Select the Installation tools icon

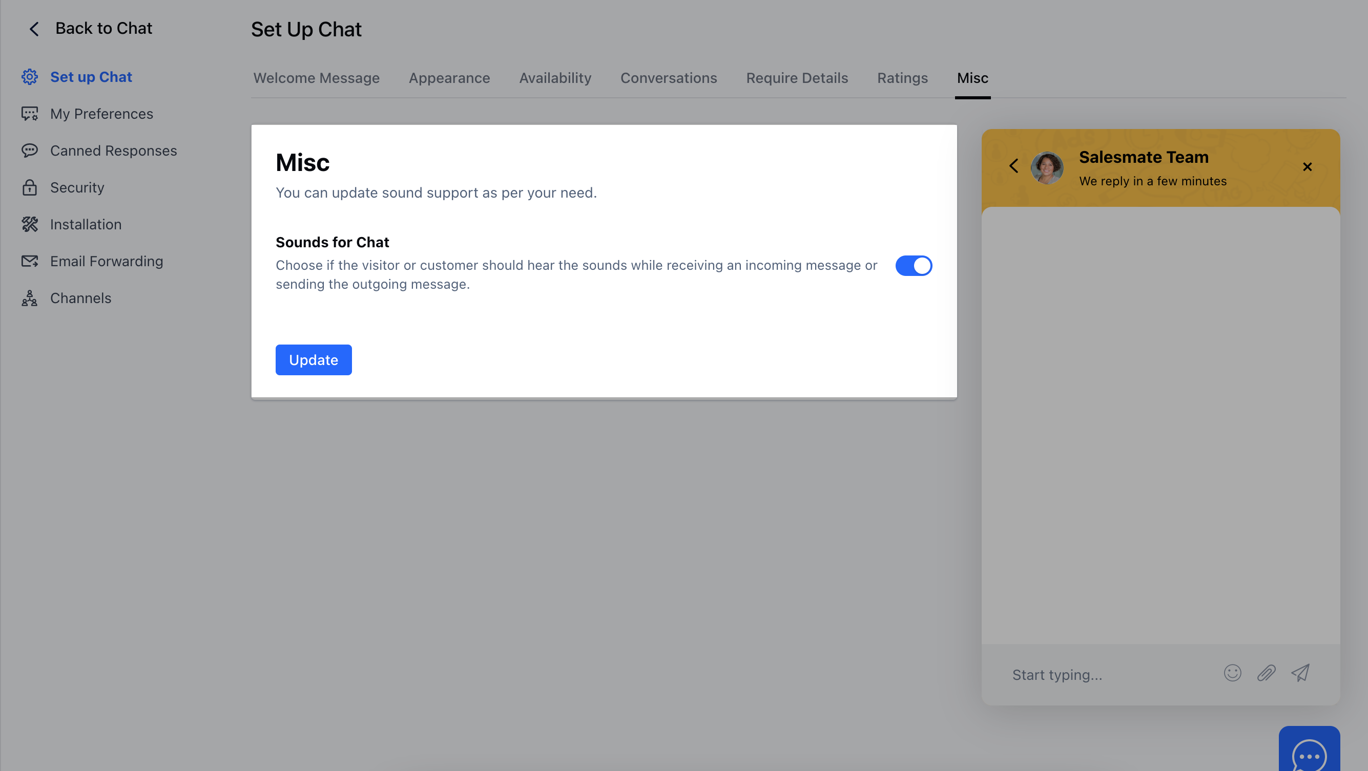click(30, 224)
